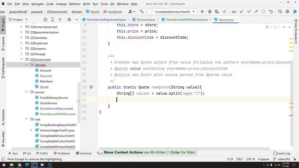Expand the ZZAinnerclasses.test folder
Viewport: 299px width, 168px height.
[x=21, y=27]
